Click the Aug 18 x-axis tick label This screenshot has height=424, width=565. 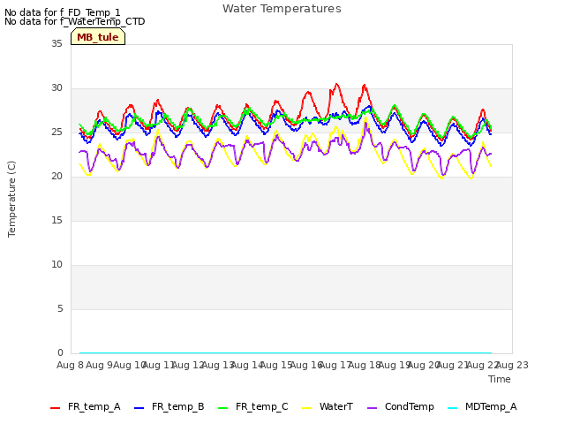pos(365,365)
